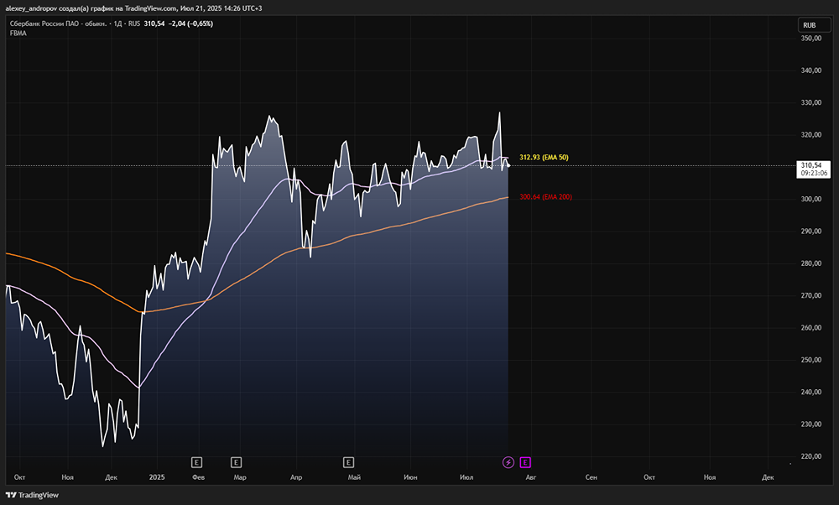Click the Дек label at the axis end
This screenshot has width=839, height=505.
pyautogui.click(x=768, y=477)
